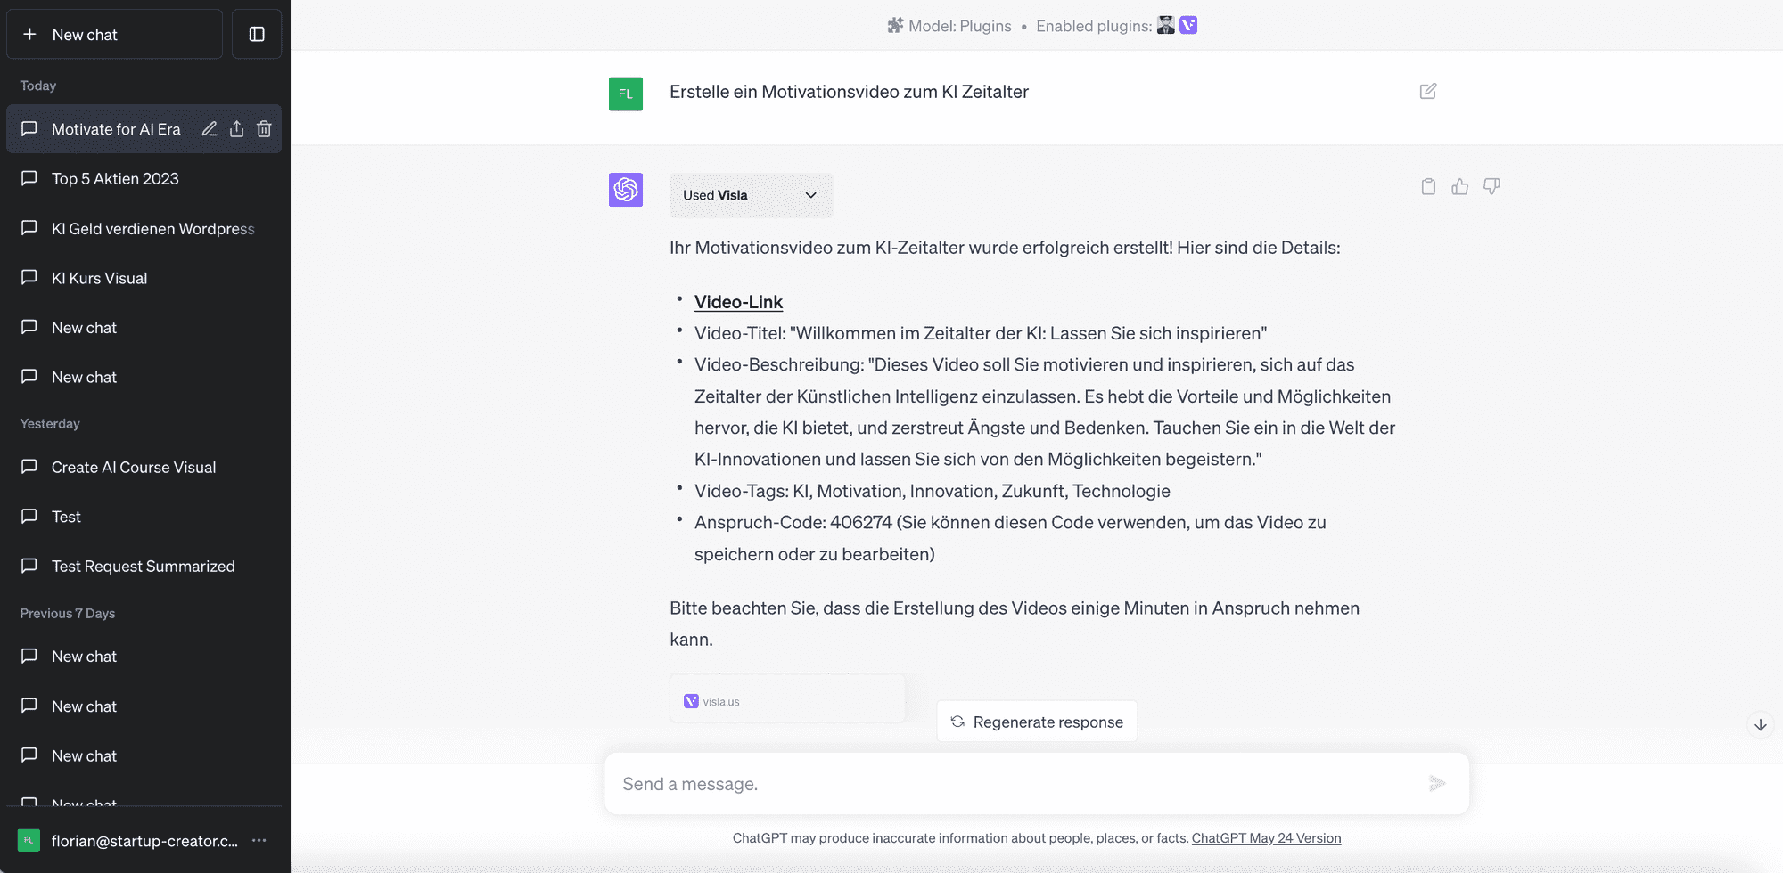Screen dimensions: 1783x873
Task: Open the Test chat
Action: tap(144, 517)
